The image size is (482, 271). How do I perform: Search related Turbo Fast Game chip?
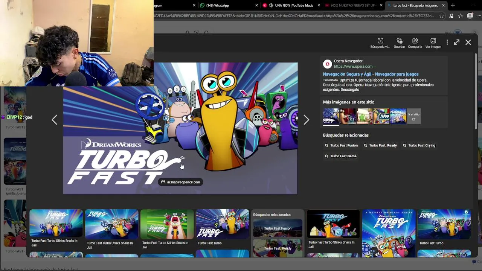pos(340,156)
